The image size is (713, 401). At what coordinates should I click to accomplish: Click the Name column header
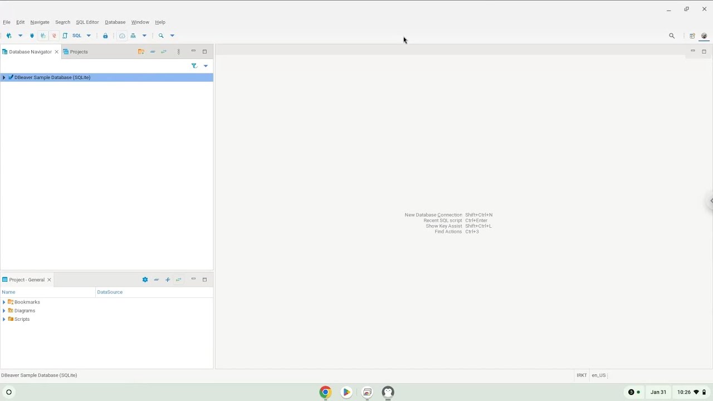48,292
